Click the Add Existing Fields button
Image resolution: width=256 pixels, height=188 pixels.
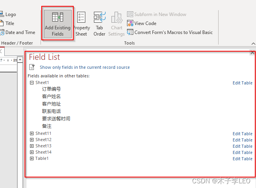click(x=58, y=24)
